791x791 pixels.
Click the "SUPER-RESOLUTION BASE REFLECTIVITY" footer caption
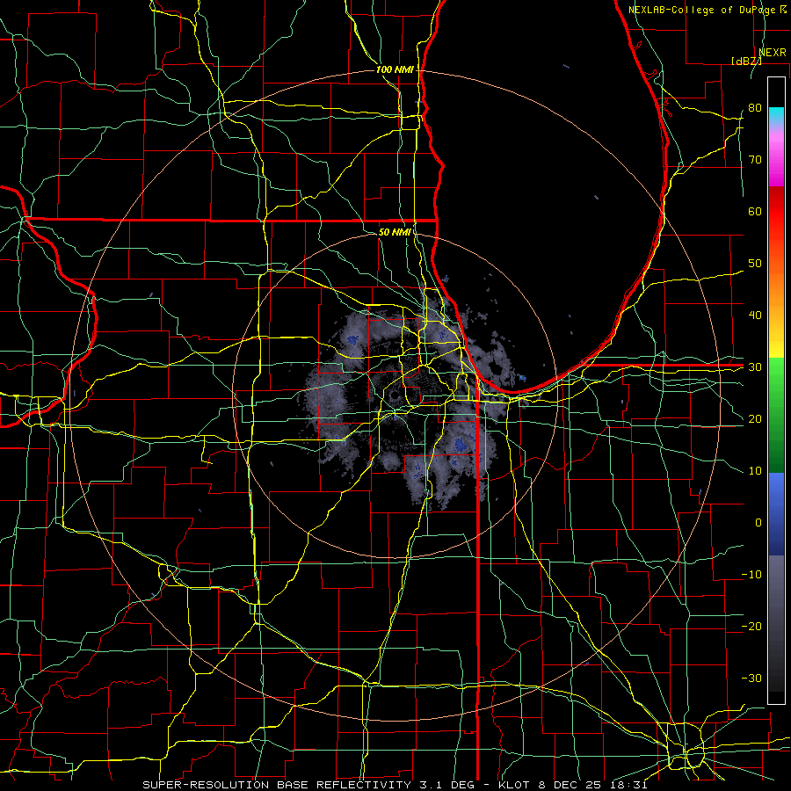click(277, 785)
